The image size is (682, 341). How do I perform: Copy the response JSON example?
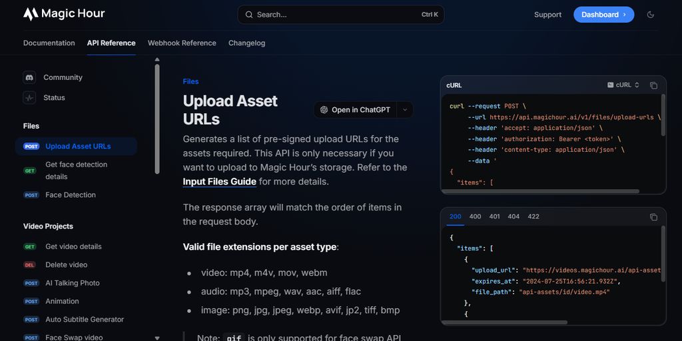(653, 217)
